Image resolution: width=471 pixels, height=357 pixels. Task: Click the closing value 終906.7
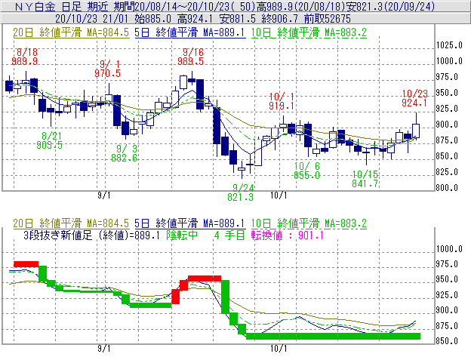[x=280, y=19]
